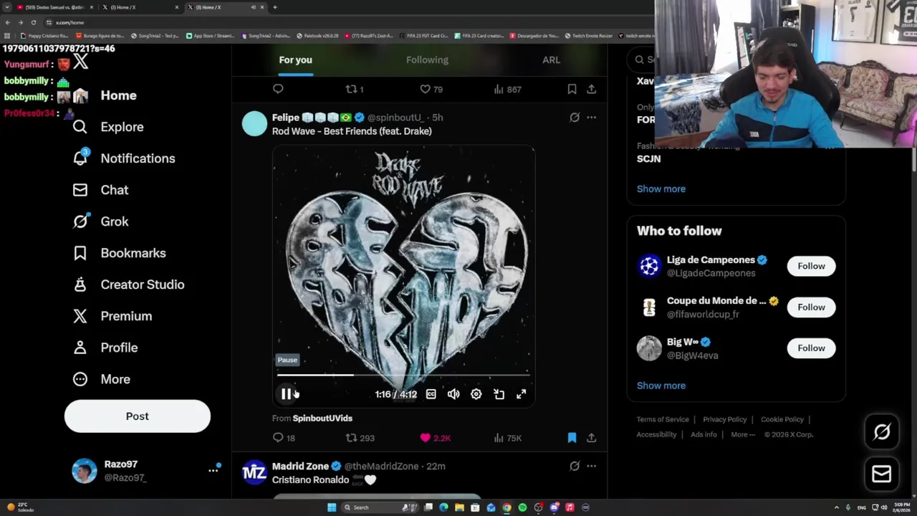Bookmark the top post with 79 likes
Image resolution: width=917 pixels, height=516 pixels.
pyautogui.click(x=572, y=90)
